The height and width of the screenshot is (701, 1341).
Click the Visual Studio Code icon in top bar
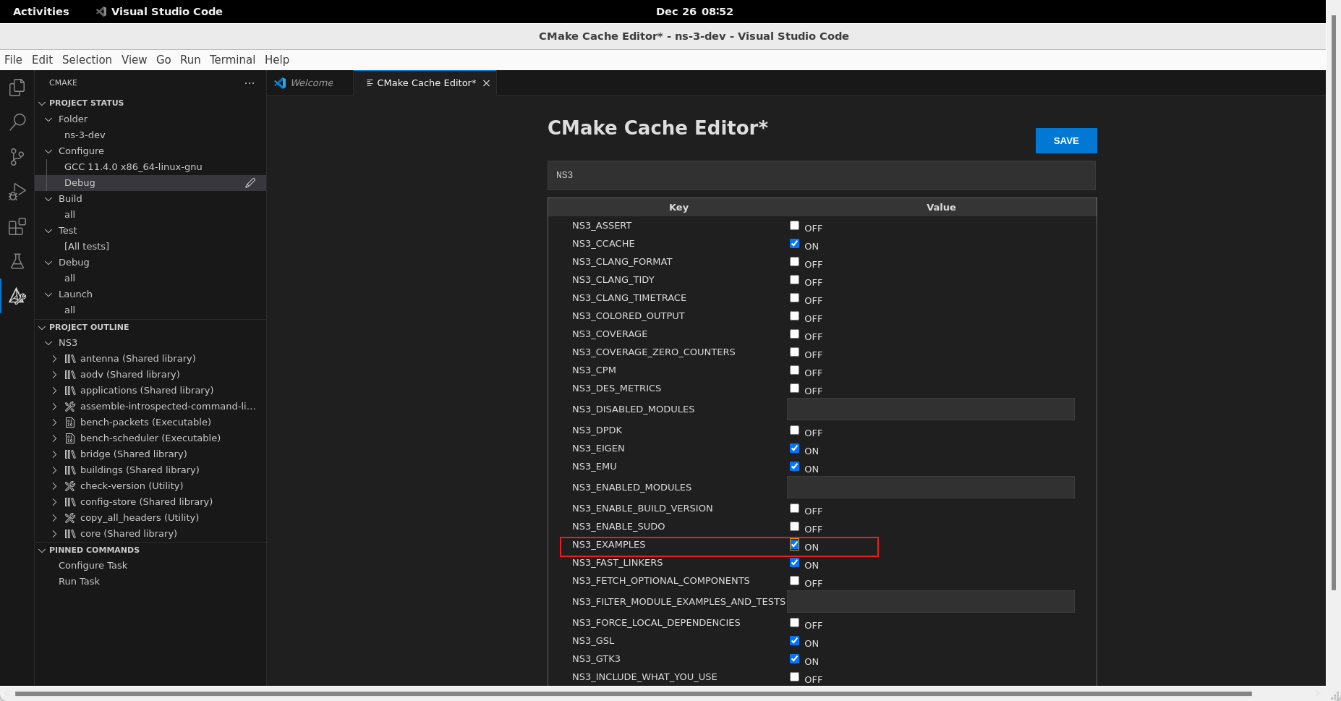click(101, 12)
